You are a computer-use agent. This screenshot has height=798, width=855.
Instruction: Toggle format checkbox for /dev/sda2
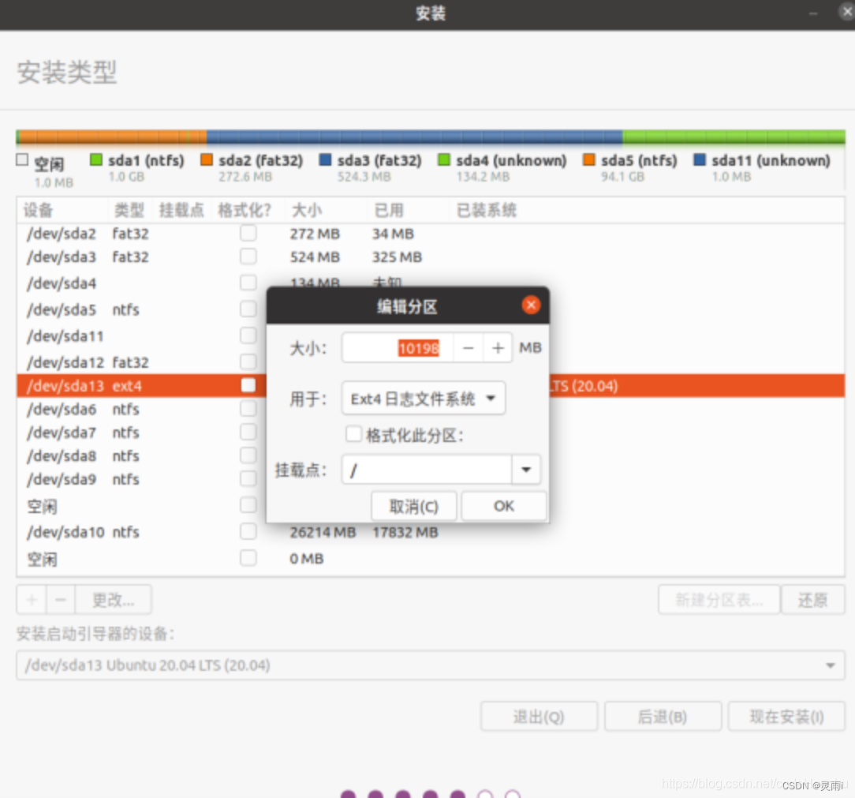pyautogui.click(x=248, y=233)
